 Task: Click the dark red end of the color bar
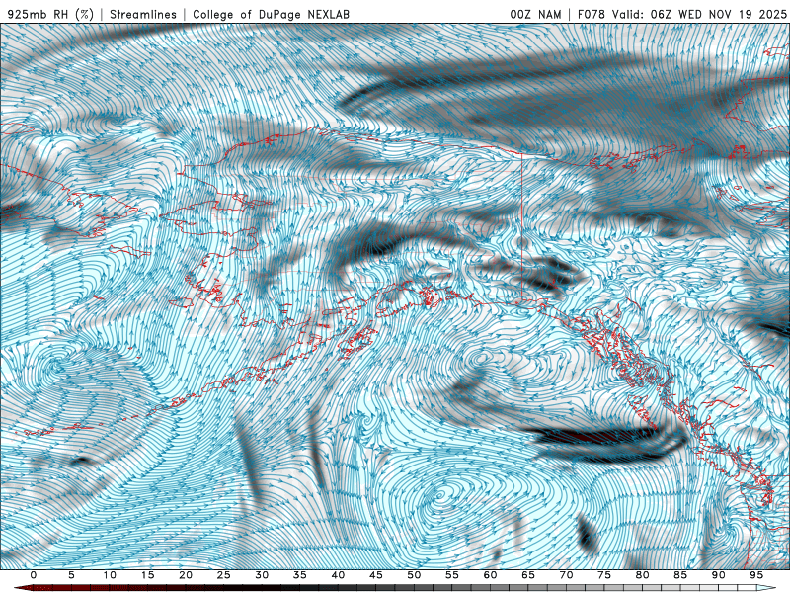26,588
